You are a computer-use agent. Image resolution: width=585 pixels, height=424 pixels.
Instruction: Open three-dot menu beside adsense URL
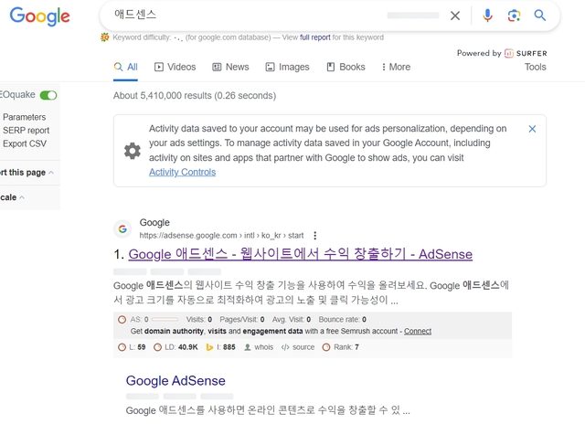(x=315, y=236)
